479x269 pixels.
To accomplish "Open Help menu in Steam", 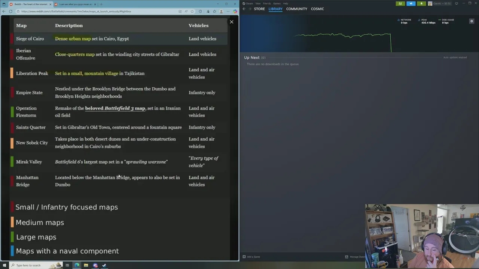I will tap(286, 3).
